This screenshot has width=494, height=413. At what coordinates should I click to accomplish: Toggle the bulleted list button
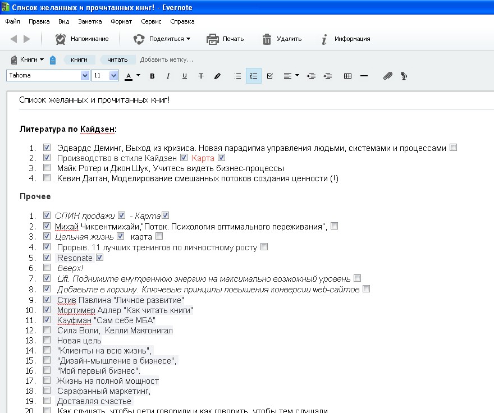pos(237,76)
